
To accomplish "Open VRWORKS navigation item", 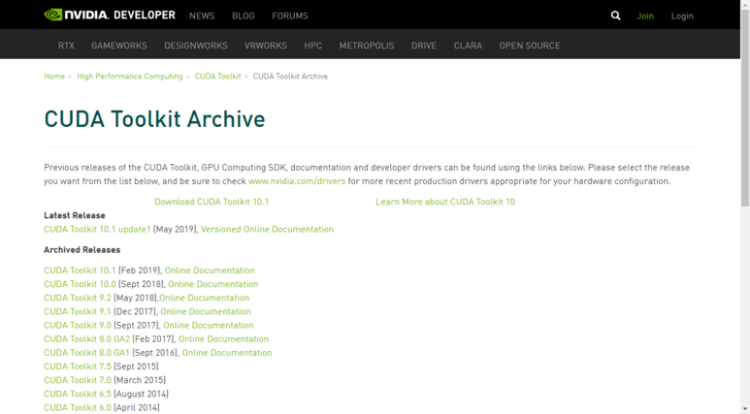I will (266, 46).
